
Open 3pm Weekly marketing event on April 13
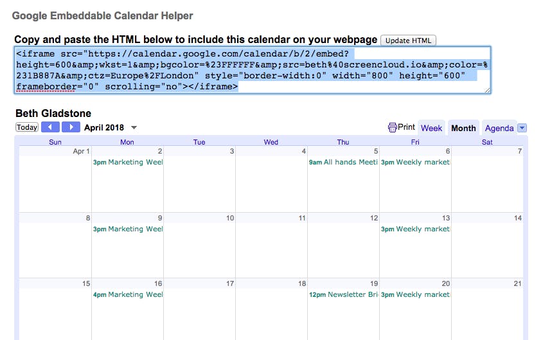point(415,229)
